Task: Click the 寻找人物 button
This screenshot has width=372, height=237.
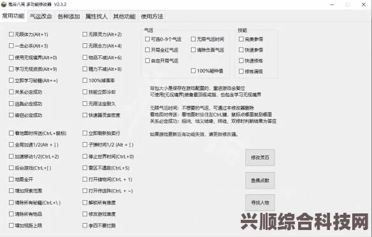Action: coord(260,203)
